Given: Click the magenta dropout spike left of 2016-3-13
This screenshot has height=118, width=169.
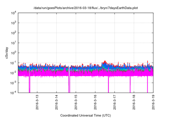Looking at the screenshot, I should [x=30, y=84].
